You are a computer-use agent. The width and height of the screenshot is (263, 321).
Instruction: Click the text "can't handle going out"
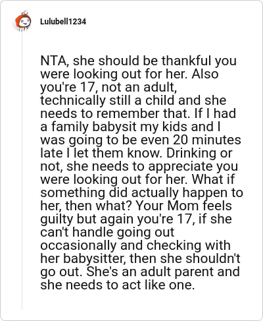pos(107,232)
